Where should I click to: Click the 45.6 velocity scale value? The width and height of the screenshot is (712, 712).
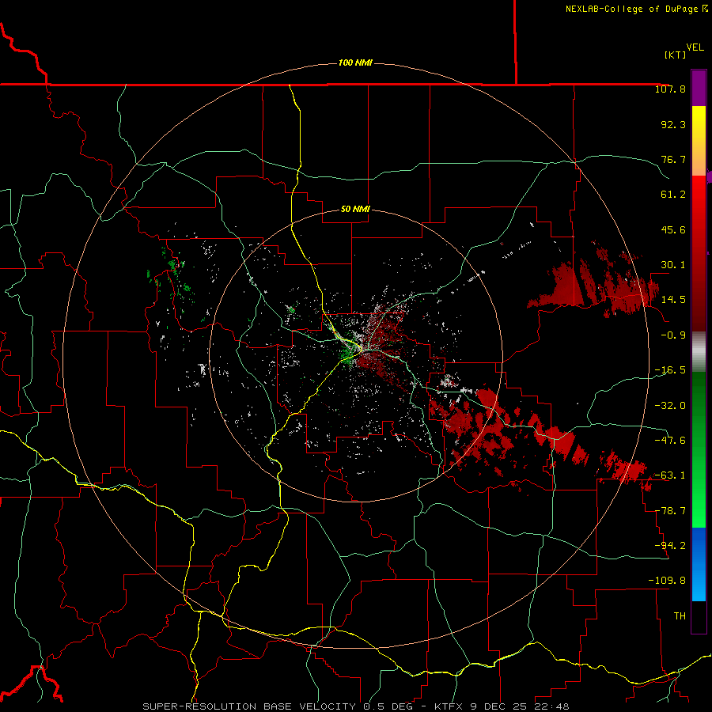click(673, 229)
